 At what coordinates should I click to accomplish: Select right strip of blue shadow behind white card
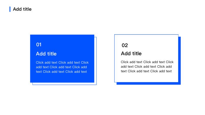point(180,61)
